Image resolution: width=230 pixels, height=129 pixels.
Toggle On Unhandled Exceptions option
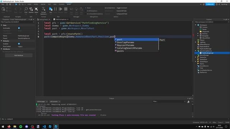(94, 14)
